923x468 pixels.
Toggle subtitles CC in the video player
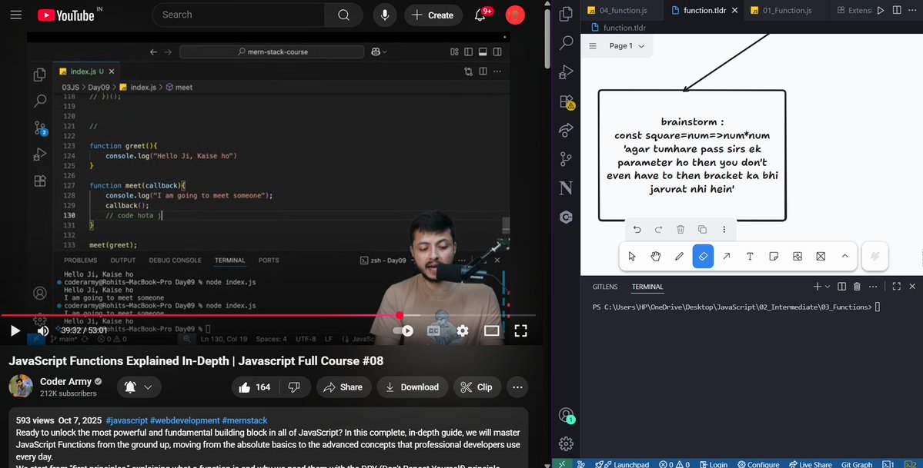pos(434,331)
